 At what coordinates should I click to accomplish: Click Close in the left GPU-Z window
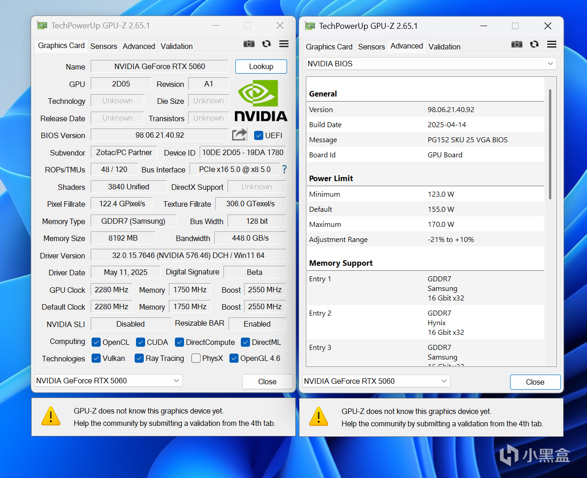tap(267, 381)
